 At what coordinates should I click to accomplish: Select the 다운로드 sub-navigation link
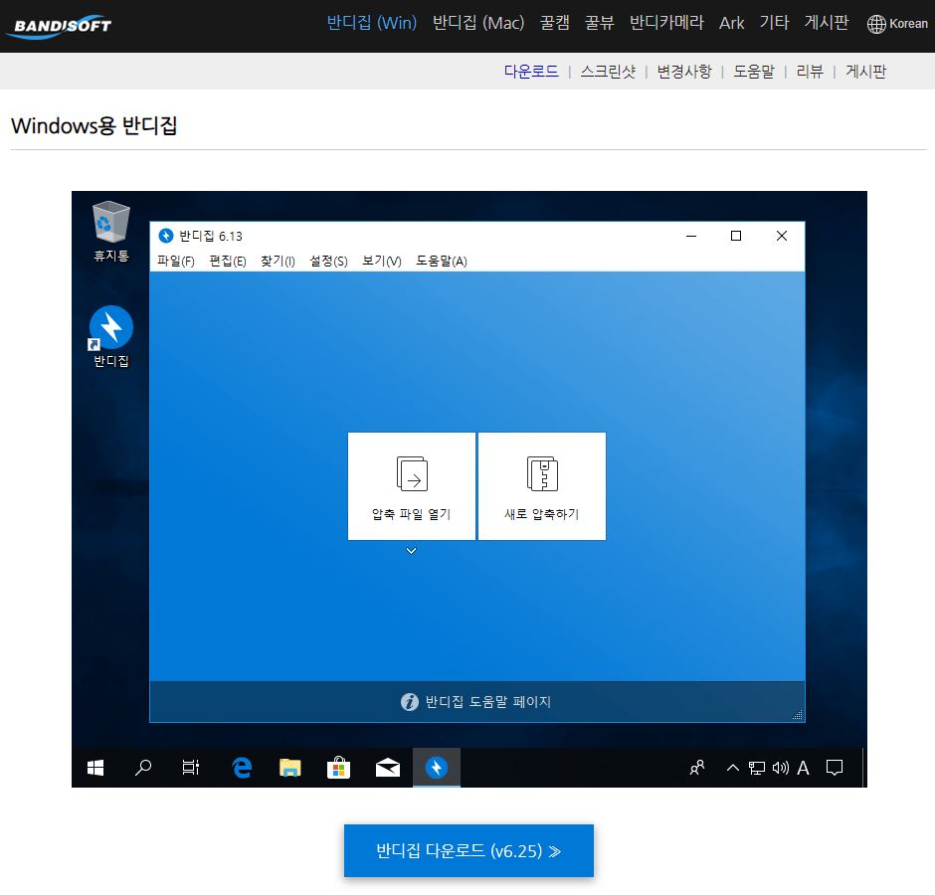pos(531,72)
